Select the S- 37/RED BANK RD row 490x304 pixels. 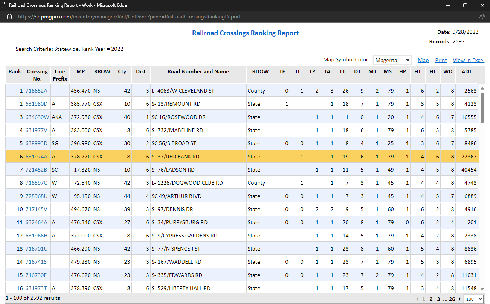pos(242,157)
